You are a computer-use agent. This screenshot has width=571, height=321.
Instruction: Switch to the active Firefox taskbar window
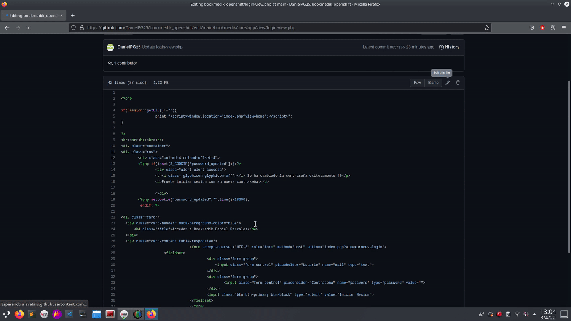[152, 314]
